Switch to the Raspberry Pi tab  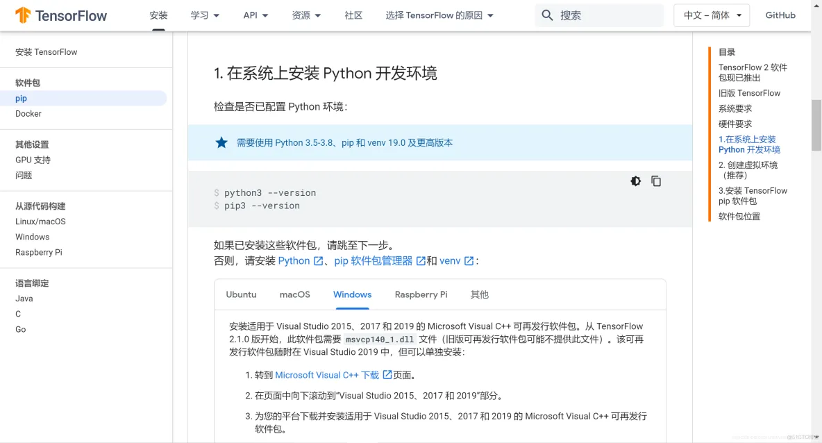421,294
